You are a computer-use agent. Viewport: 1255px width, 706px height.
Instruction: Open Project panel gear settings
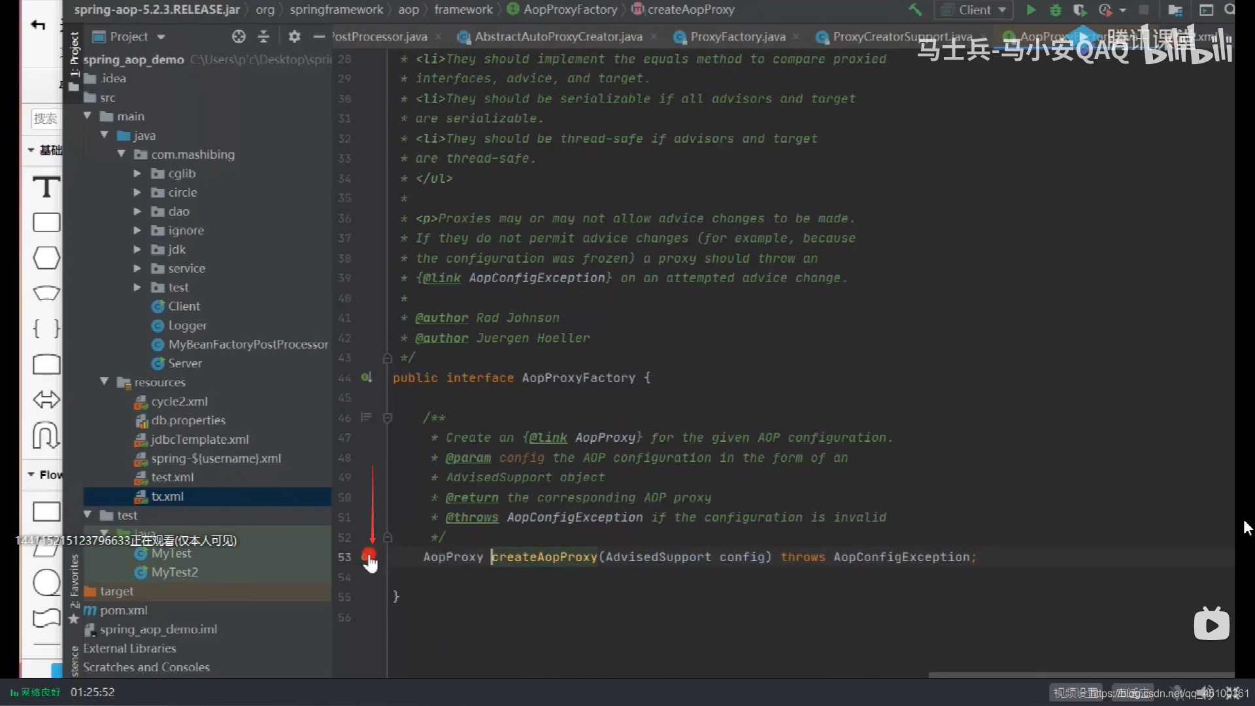point(294,37)
